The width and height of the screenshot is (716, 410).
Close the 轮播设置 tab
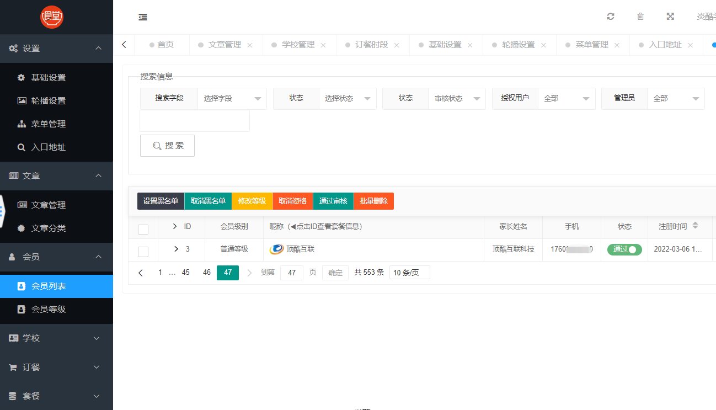coord(543,45)
